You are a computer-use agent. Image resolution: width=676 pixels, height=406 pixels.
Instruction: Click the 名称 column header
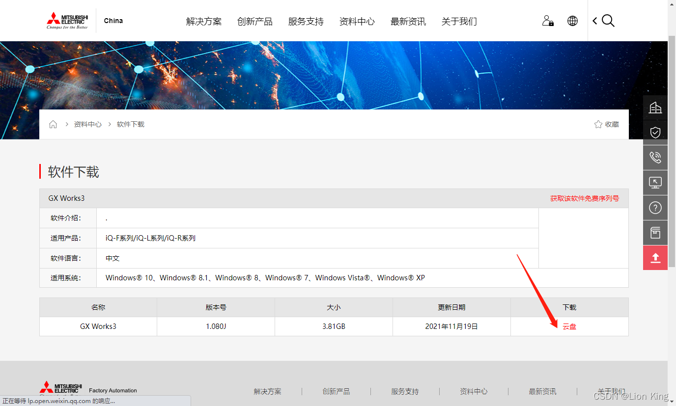click(x=98, y=307)
